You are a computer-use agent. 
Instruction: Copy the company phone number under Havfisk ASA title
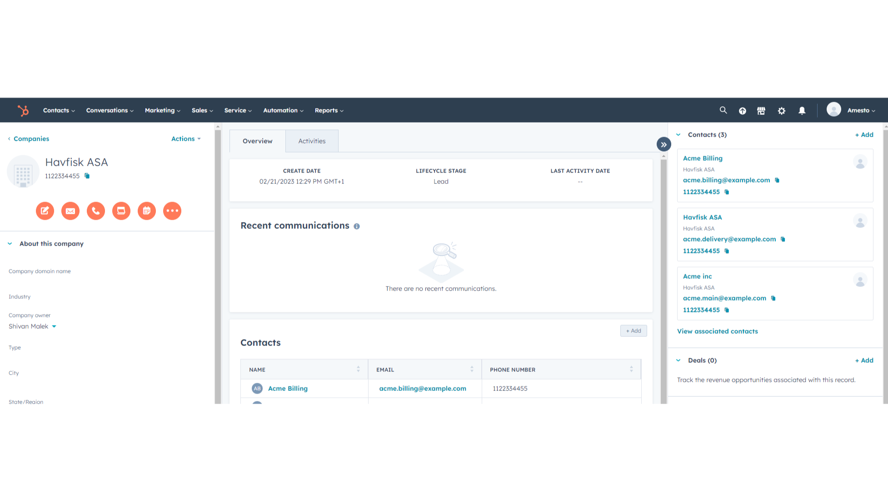point(87,176)
